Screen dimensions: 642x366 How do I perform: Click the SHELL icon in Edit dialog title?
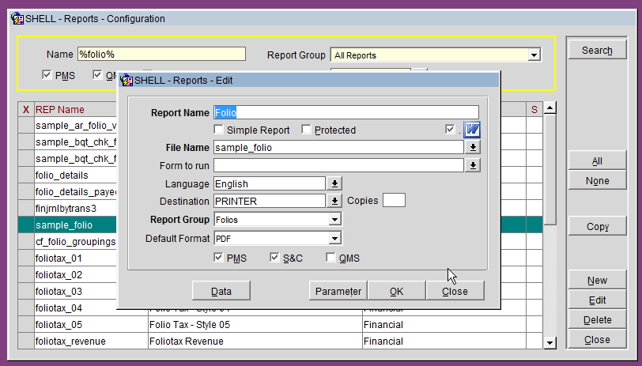pyautogui.click(x=127, y=80)
